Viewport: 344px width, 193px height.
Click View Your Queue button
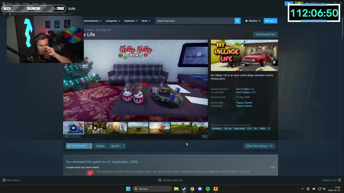click(259, 146)
